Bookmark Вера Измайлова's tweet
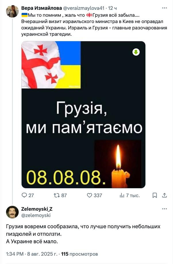The image size is (173, 264). [x=155, y=195]
